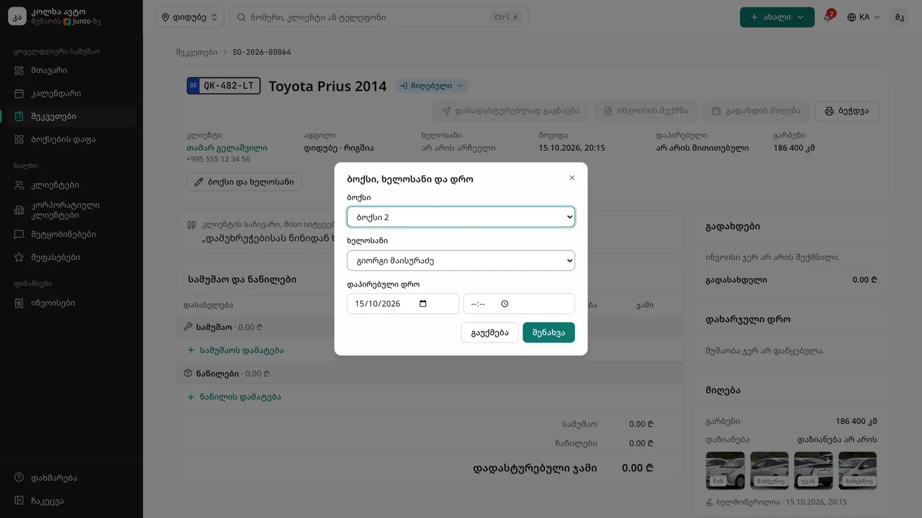Click the შეფასებები star icon
The width and height of the screenshot is (922, 518).
[19, 257]
